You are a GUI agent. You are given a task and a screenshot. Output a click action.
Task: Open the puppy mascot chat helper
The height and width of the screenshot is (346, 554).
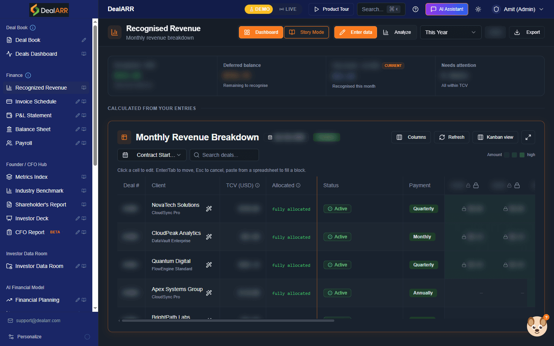click(x=537, y=326)
